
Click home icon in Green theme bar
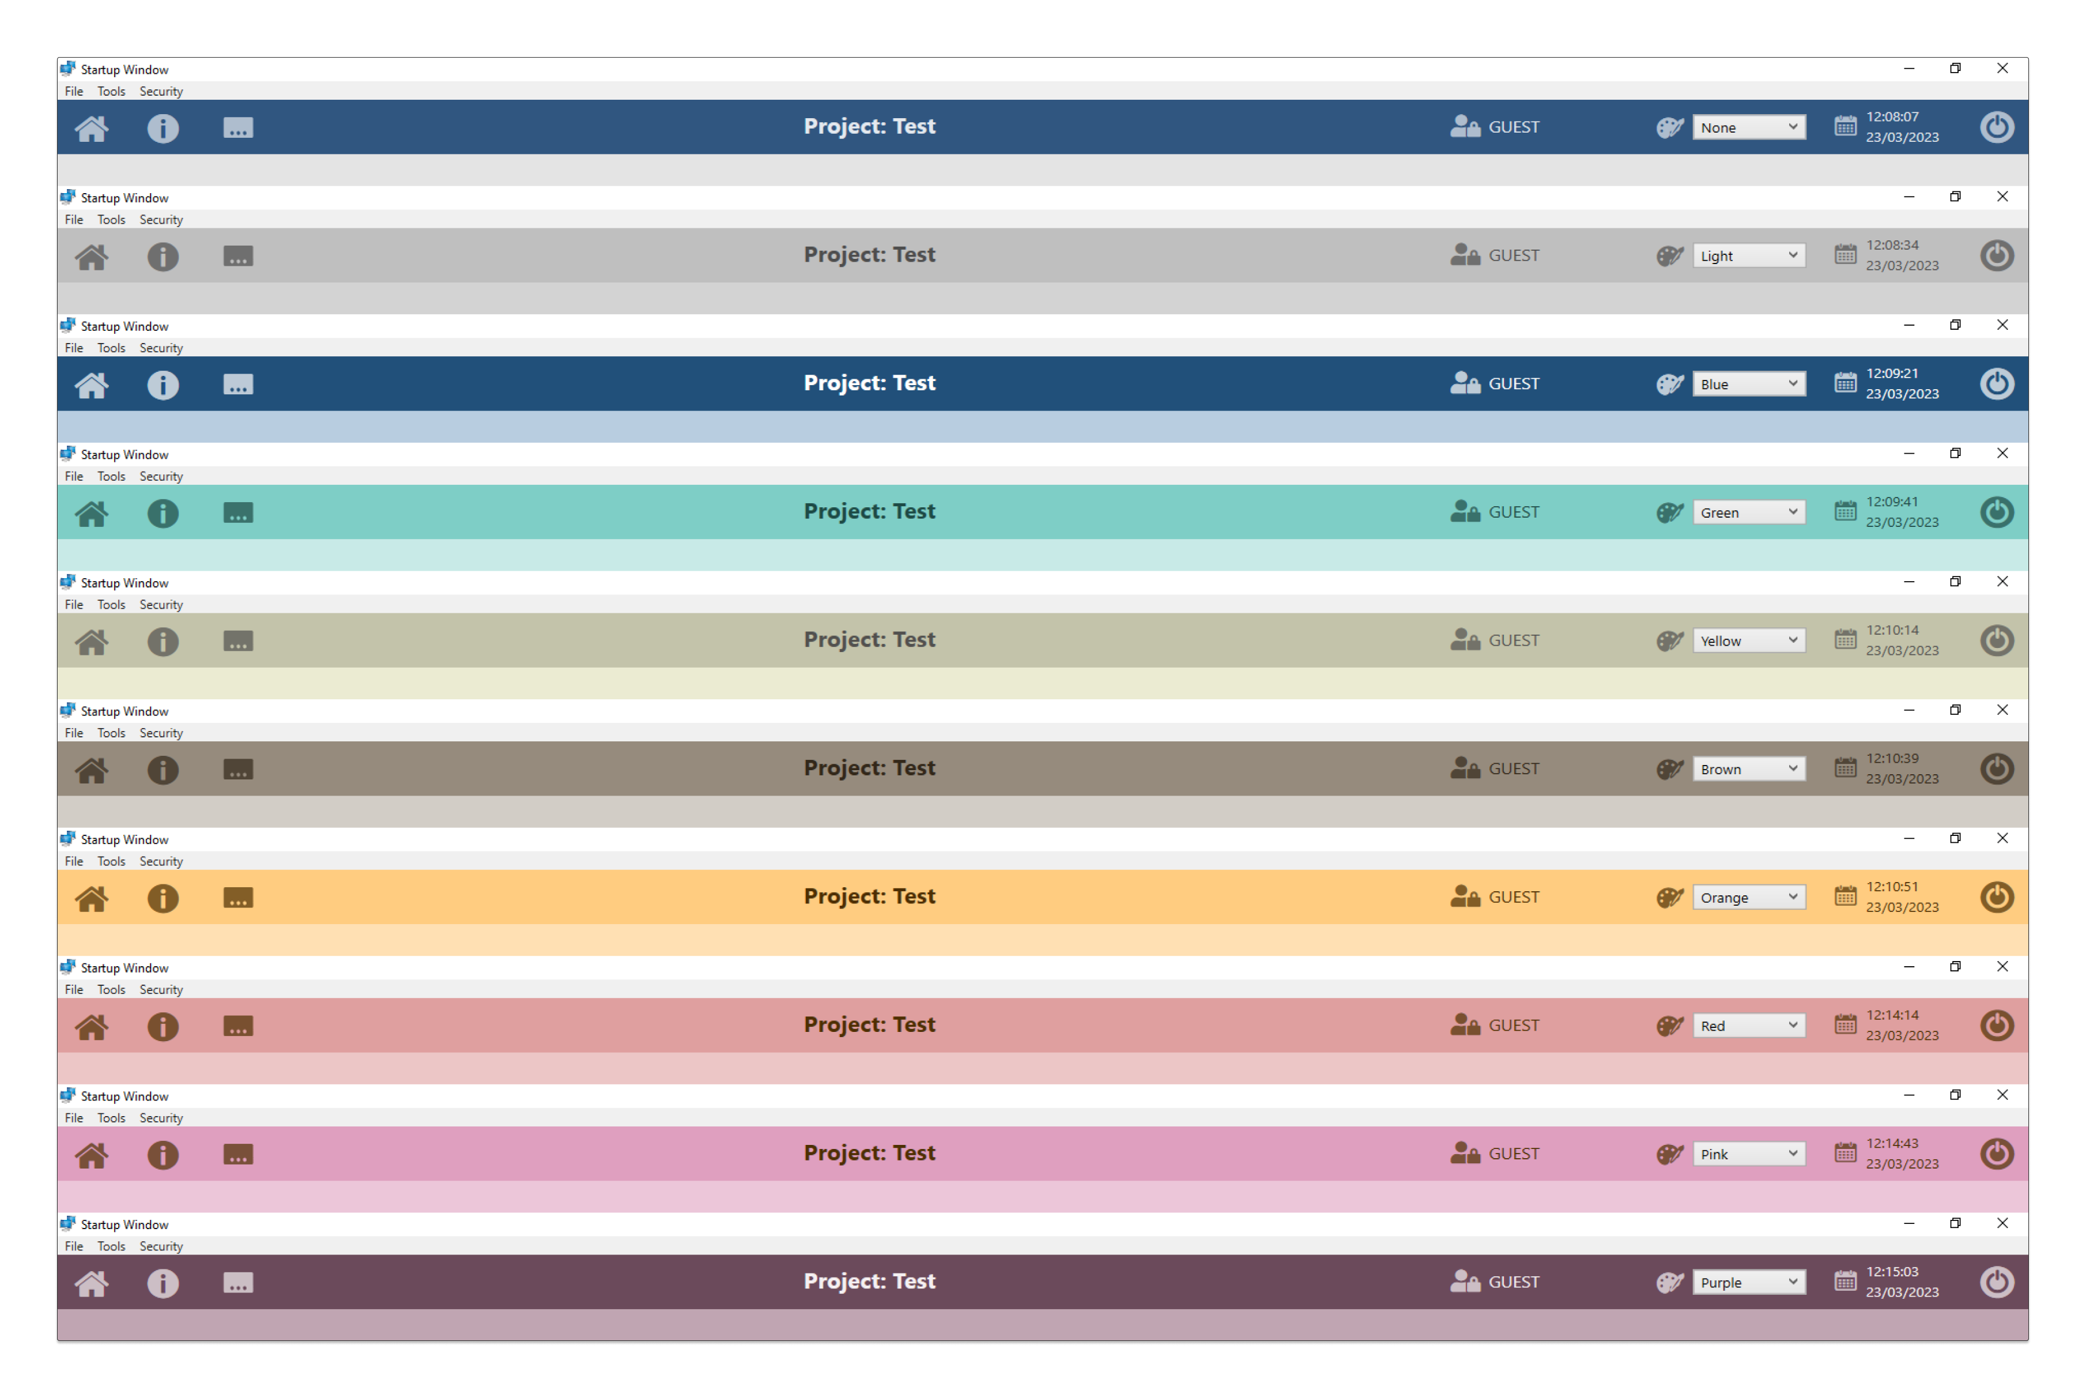(x=91, y=514)
